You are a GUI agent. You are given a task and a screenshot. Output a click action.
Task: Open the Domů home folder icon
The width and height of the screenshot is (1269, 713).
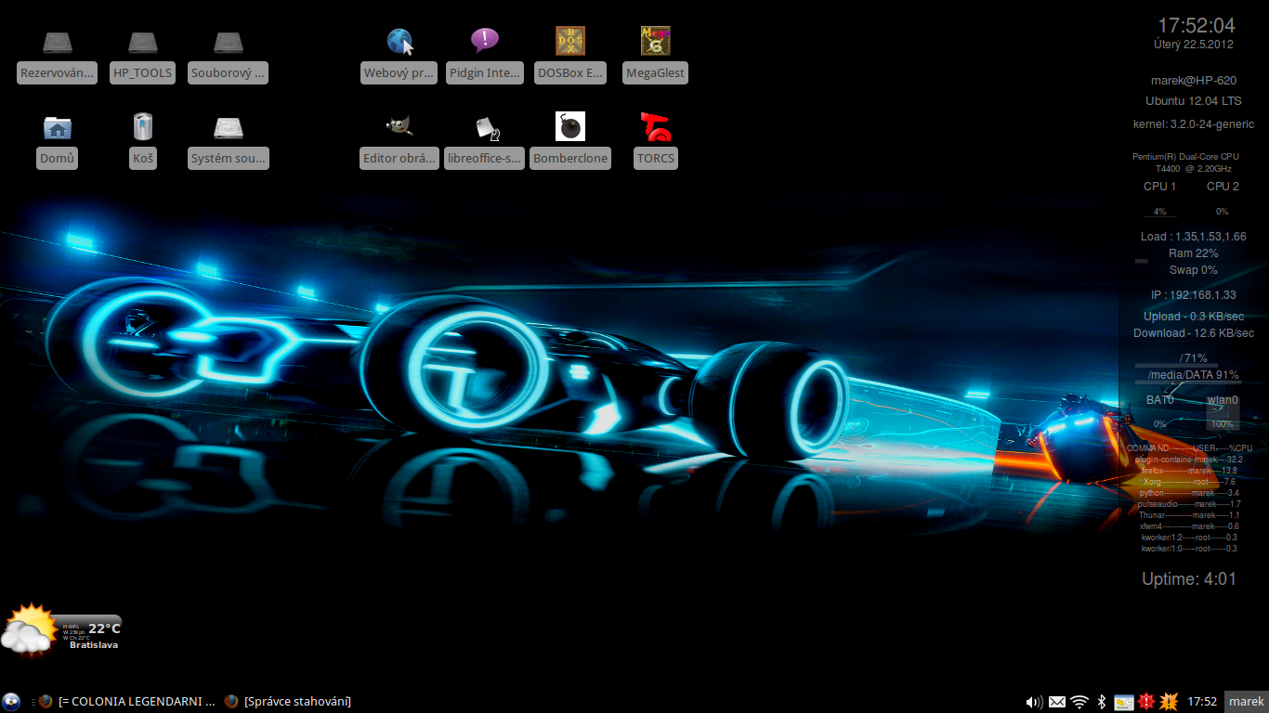(57, 127)
